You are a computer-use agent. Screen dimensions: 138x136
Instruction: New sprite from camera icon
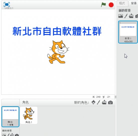(110, 103)
